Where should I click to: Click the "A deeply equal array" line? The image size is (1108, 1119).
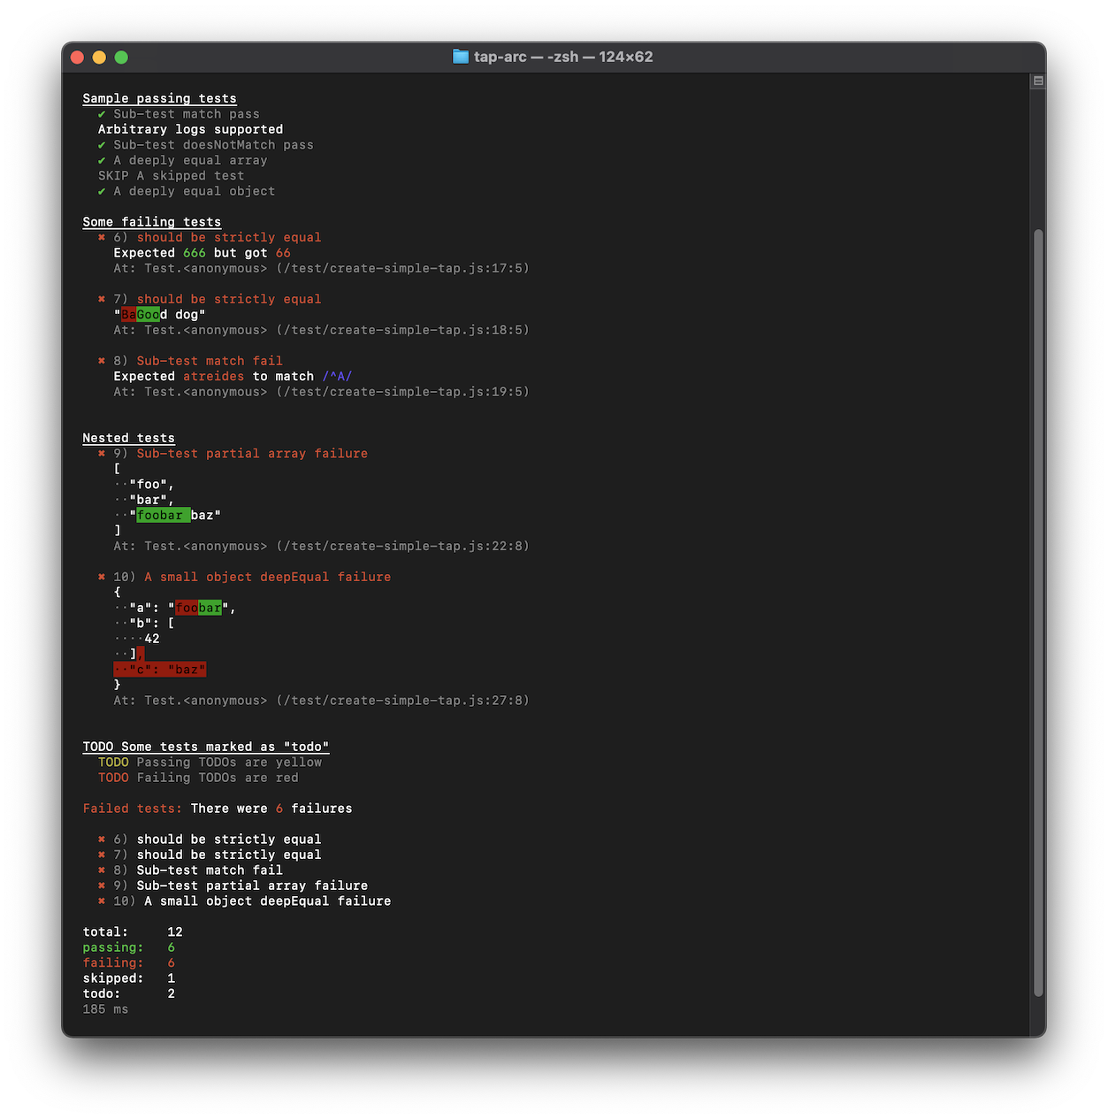click(182, 160)
